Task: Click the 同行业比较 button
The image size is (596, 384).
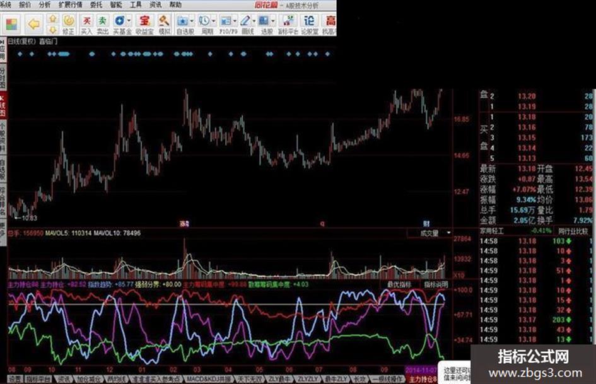Action: pos(573,231)
